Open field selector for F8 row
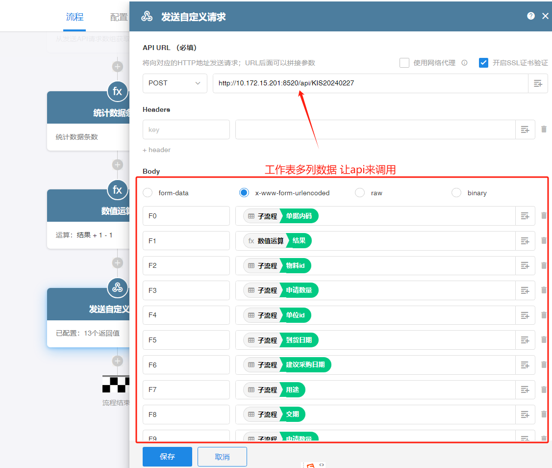The height and width of the screenshot is (468, 552). [x=525, y=415]
